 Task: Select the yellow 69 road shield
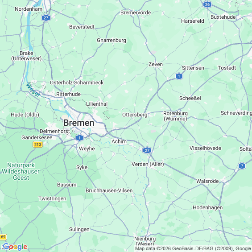pos(3,237)
